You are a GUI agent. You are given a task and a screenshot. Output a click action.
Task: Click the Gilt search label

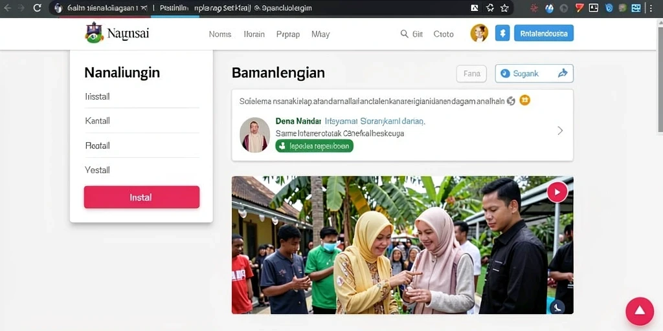pyautogui.click(x=418, y=34)
